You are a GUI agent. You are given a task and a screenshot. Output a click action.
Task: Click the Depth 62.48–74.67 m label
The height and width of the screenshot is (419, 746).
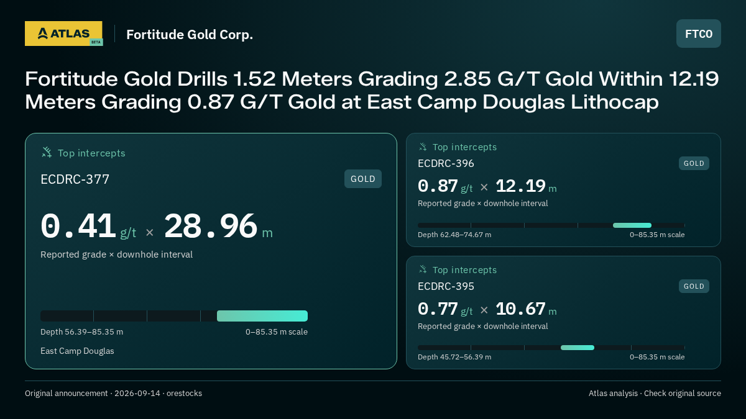tap(454, 235)
